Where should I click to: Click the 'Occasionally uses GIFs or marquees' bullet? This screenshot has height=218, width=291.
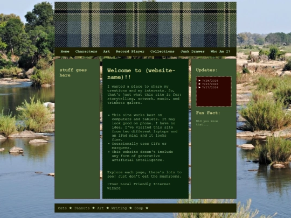[139, 146]
